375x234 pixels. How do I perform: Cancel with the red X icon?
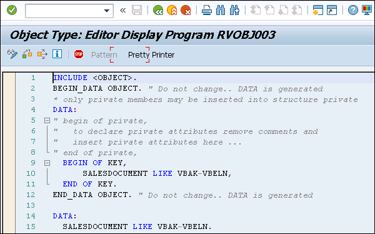186,10
